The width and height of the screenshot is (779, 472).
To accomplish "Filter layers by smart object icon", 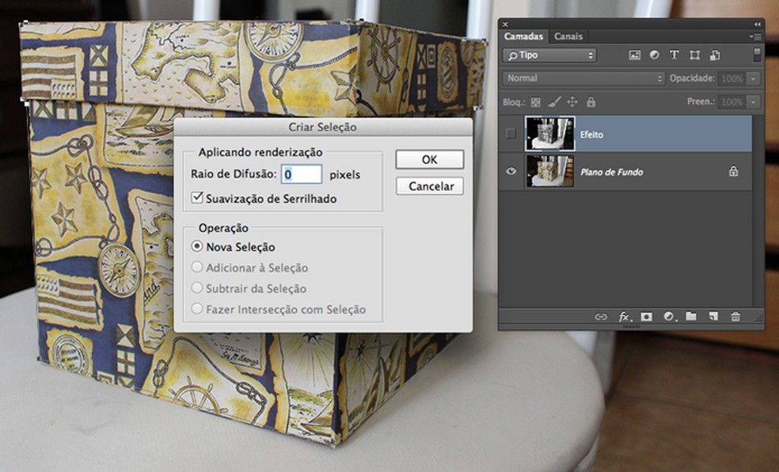I will click(714, 55).
